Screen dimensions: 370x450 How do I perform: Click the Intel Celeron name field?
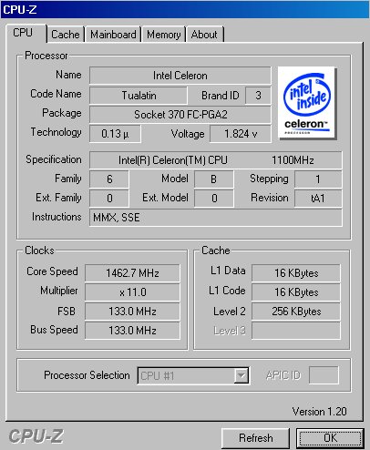pos(180,76)
